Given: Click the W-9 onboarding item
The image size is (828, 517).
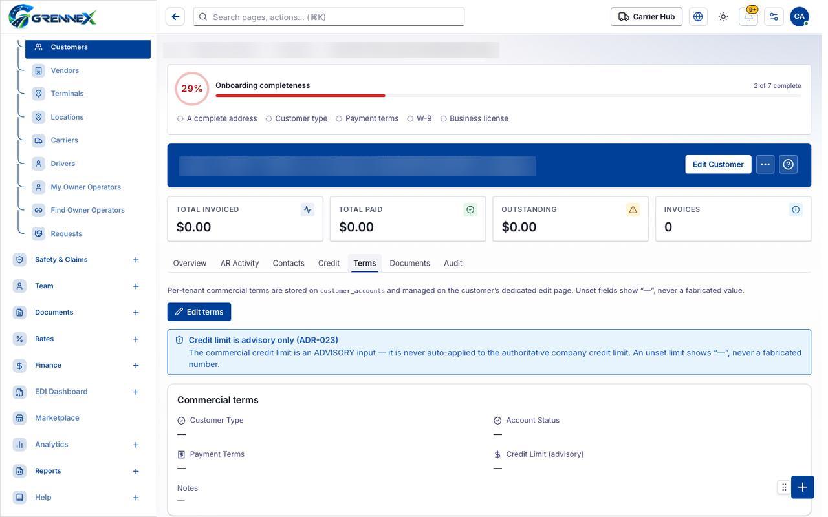Looking at the screenshot, I should point(419,119).
